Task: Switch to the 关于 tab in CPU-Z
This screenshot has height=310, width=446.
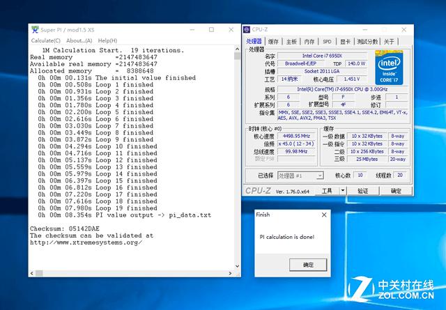Action: (389, 42)
